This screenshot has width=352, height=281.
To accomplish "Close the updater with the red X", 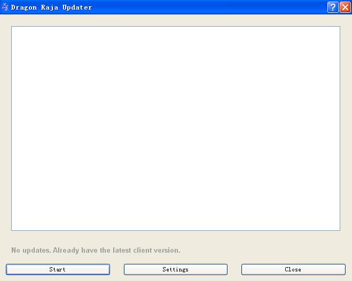I will [x=345, y=7].
